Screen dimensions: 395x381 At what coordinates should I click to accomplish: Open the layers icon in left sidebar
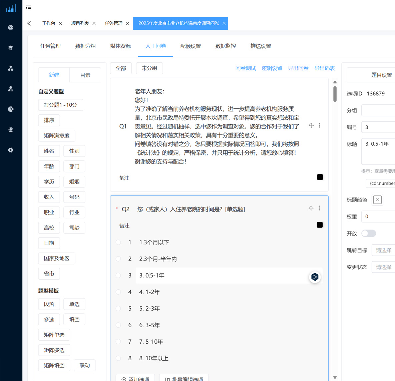click(x=11, y=48)
